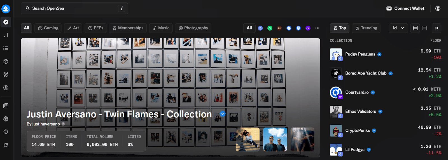Click the Pudgy Penguins collection avatar

click(x=336, y=54)
